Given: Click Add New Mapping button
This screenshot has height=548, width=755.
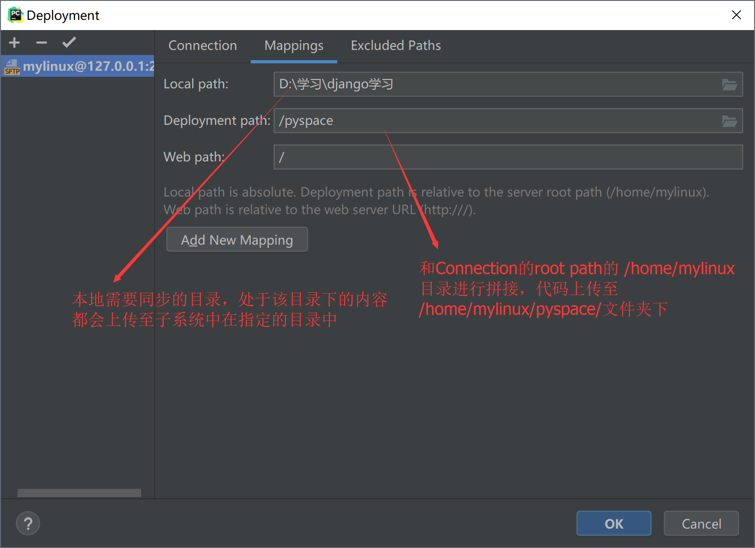Looking at the screenshot, I should (237, 240).
